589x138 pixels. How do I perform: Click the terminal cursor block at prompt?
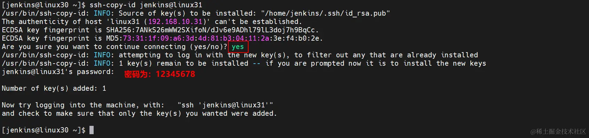(x=92, y=130)
